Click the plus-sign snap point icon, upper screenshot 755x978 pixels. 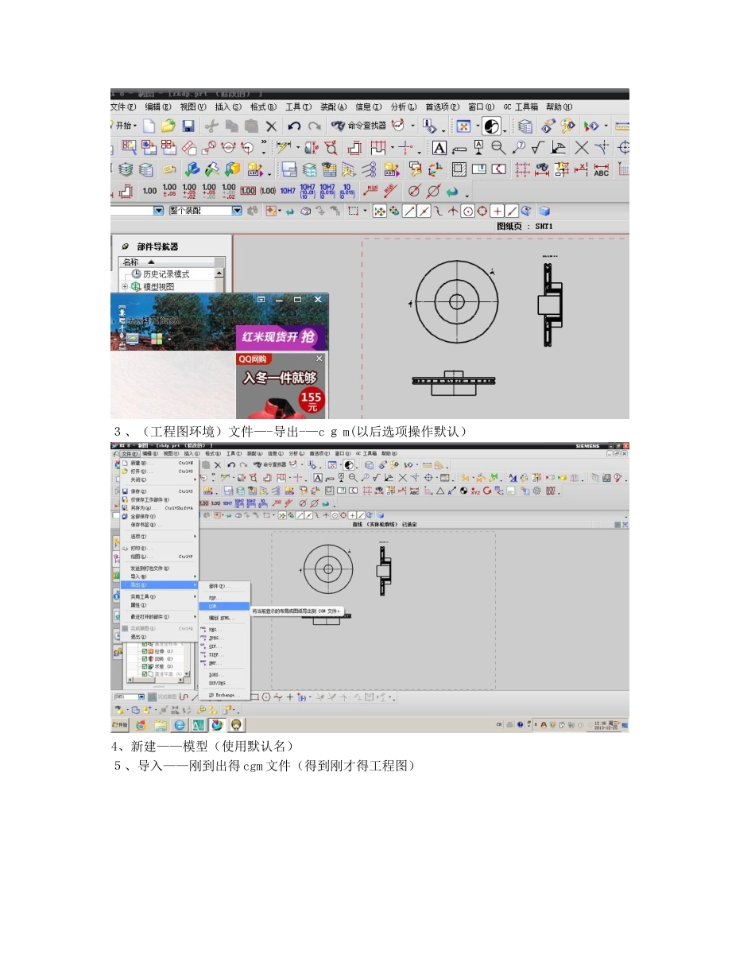498,211
